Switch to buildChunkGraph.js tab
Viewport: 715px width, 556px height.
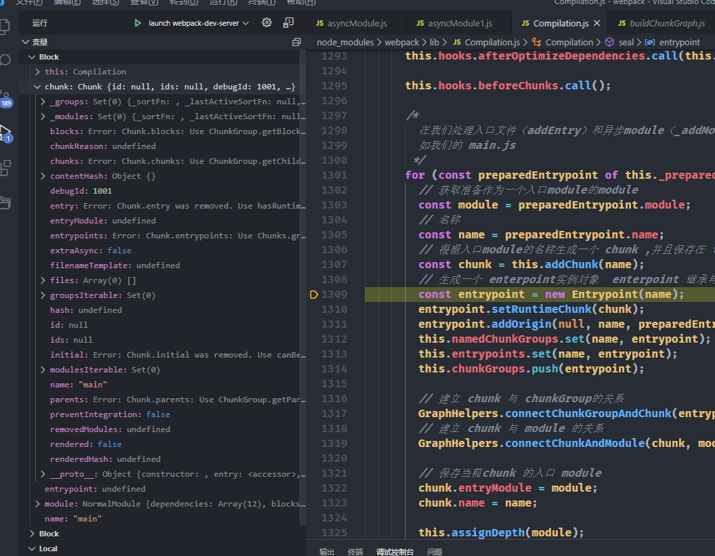[662, 23]
